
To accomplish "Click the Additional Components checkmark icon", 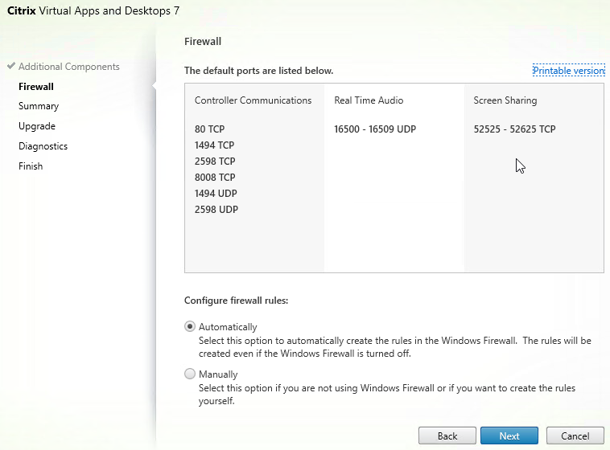I will (11, 66).
